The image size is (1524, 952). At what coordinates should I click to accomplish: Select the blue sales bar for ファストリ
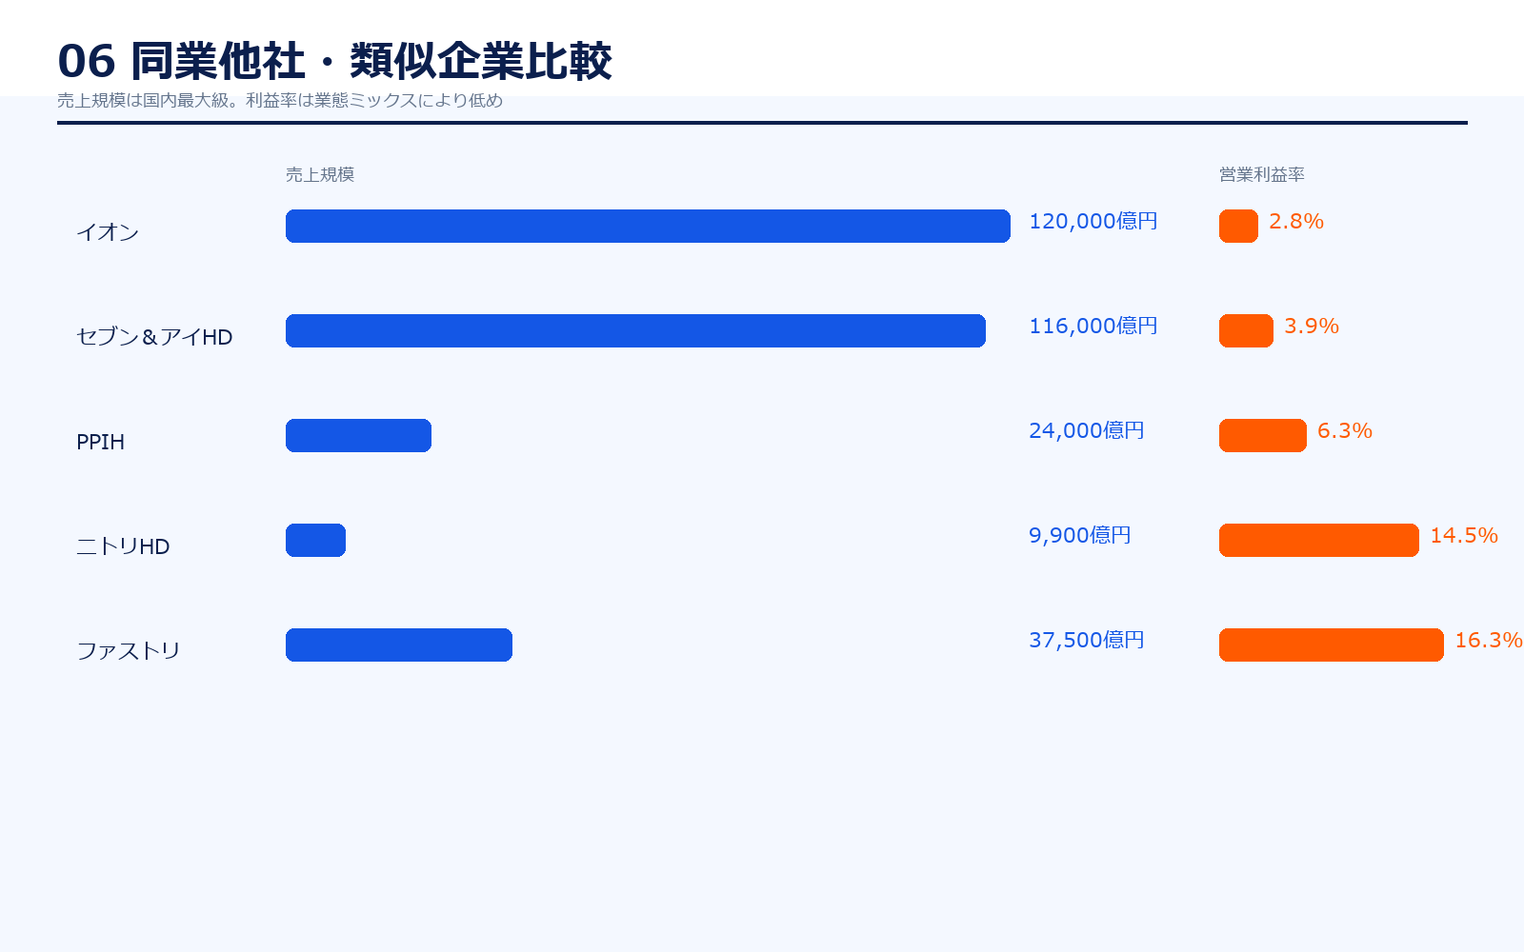tap(399, 645)
